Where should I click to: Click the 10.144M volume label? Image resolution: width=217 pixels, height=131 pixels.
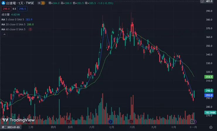[210, 113]
